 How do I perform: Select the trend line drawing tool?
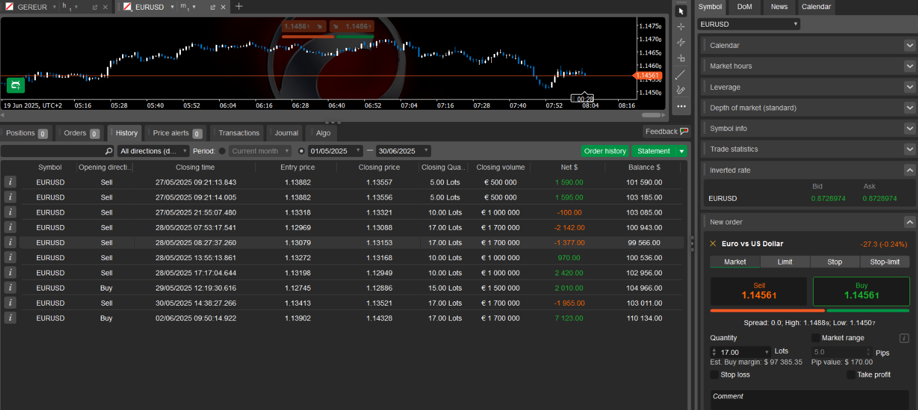(681, 75)
